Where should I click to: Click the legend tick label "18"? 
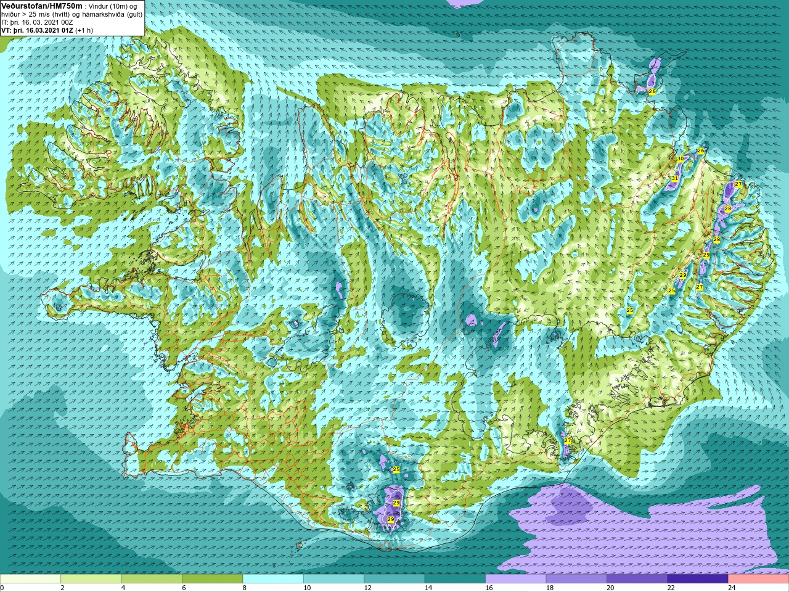(x=550, y=588)
